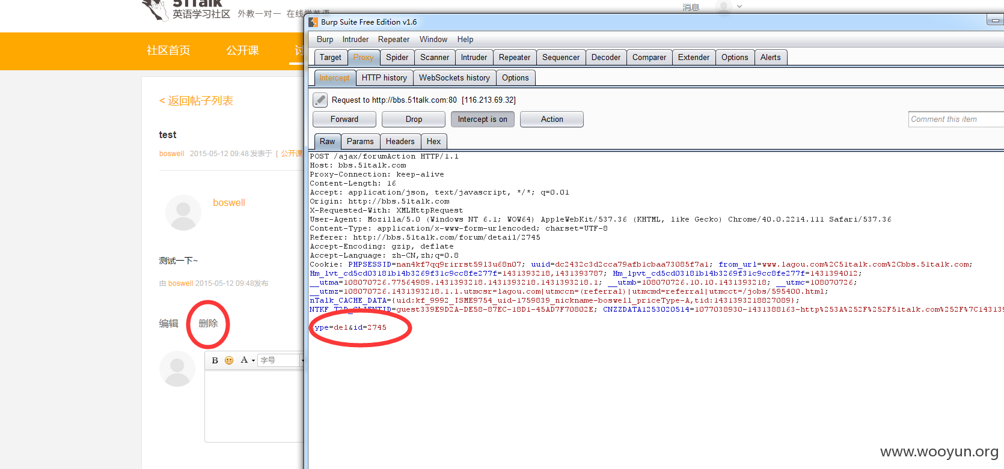The height and width of the screenshot is (469, 1004).
Task: Switch to the Target tab
Action: pyautogui.click(x=331, y=57)
